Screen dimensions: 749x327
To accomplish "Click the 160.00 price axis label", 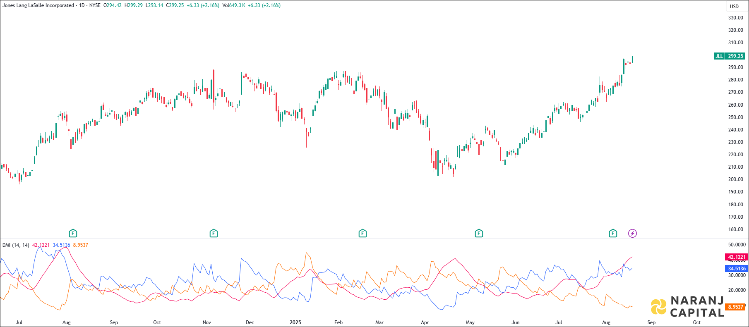I will 735,229.
